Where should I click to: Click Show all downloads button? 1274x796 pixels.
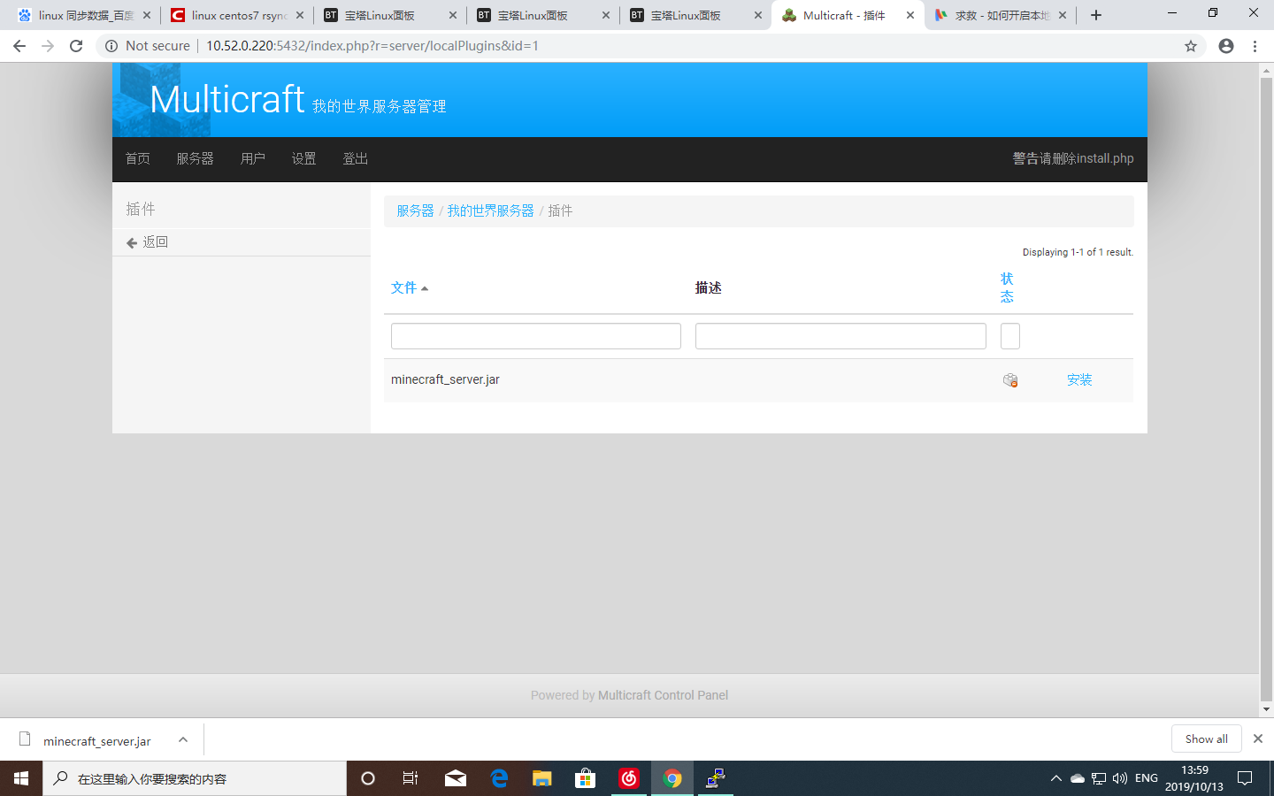1207,739
